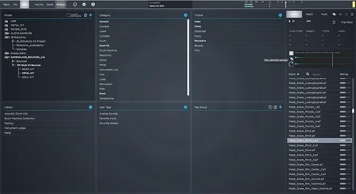Play the selected sample
This screenshot has width=356, height=194.
(292, 59)
